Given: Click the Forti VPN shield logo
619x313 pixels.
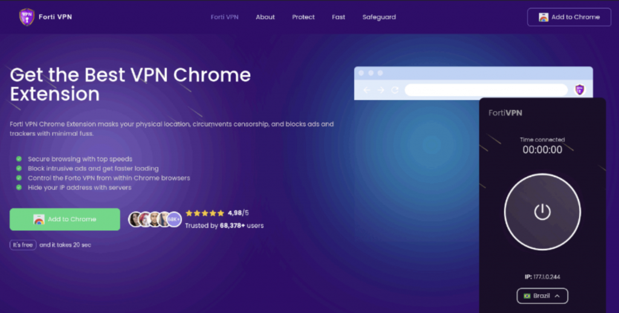Looking at the screenshot, I should coord(27,17).
